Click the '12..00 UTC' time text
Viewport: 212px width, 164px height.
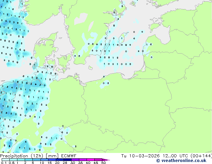pos(176,156)
